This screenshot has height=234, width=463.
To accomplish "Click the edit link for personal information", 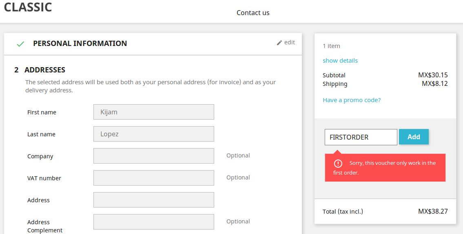I will tap(289, 42).
